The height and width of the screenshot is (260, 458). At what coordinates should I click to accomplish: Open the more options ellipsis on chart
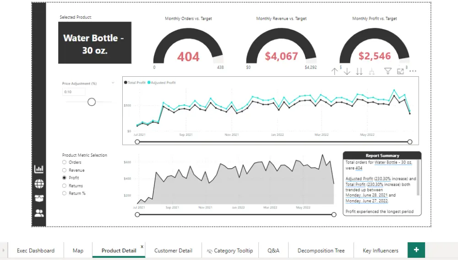point(413,71)
